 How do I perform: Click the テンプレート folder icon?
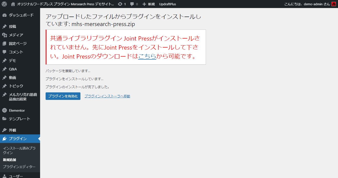[4, 119]
